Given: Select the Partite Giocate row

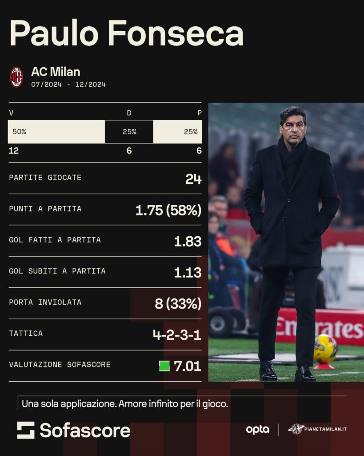Looking at the screenshot, I should click(x=105, y=178).
